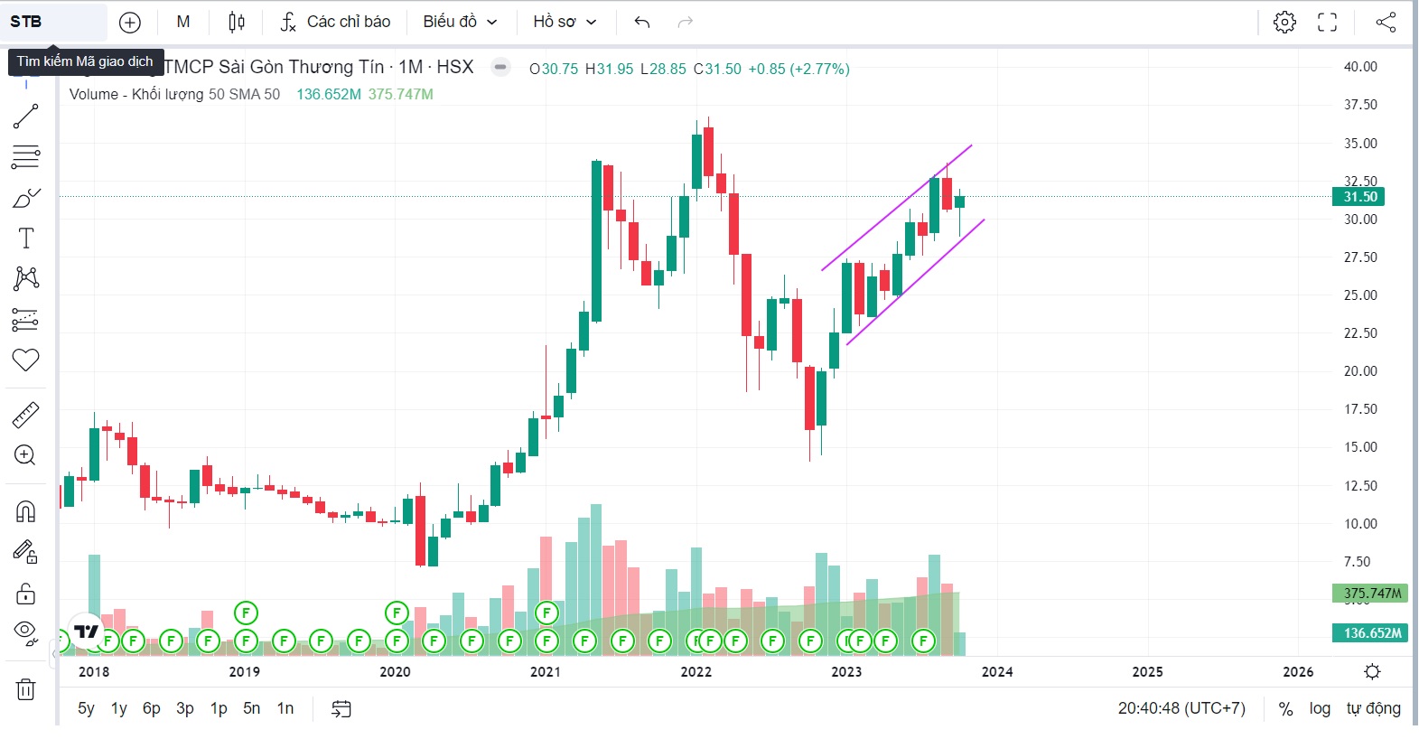Open the M timeframe interval selector
Viewport: 1419px width, 739px height.
coord(183,22)
